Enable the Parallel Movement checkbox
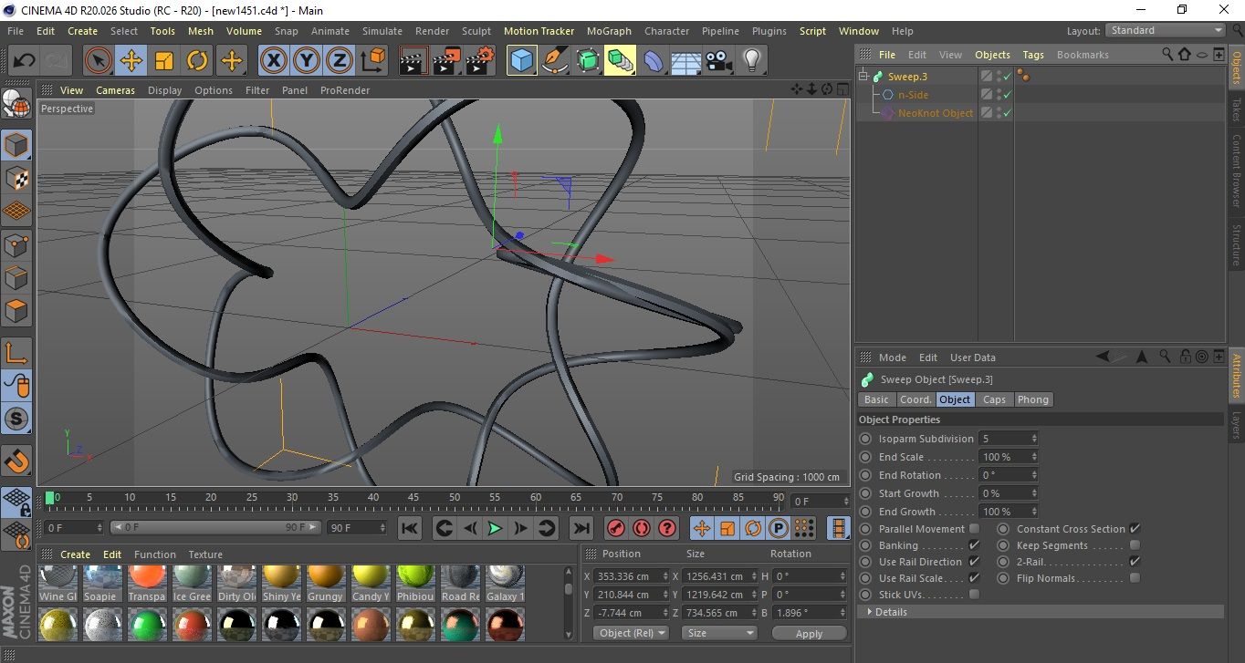The width and height of the screenshot is (1245, 663). [x=974, y=529]
